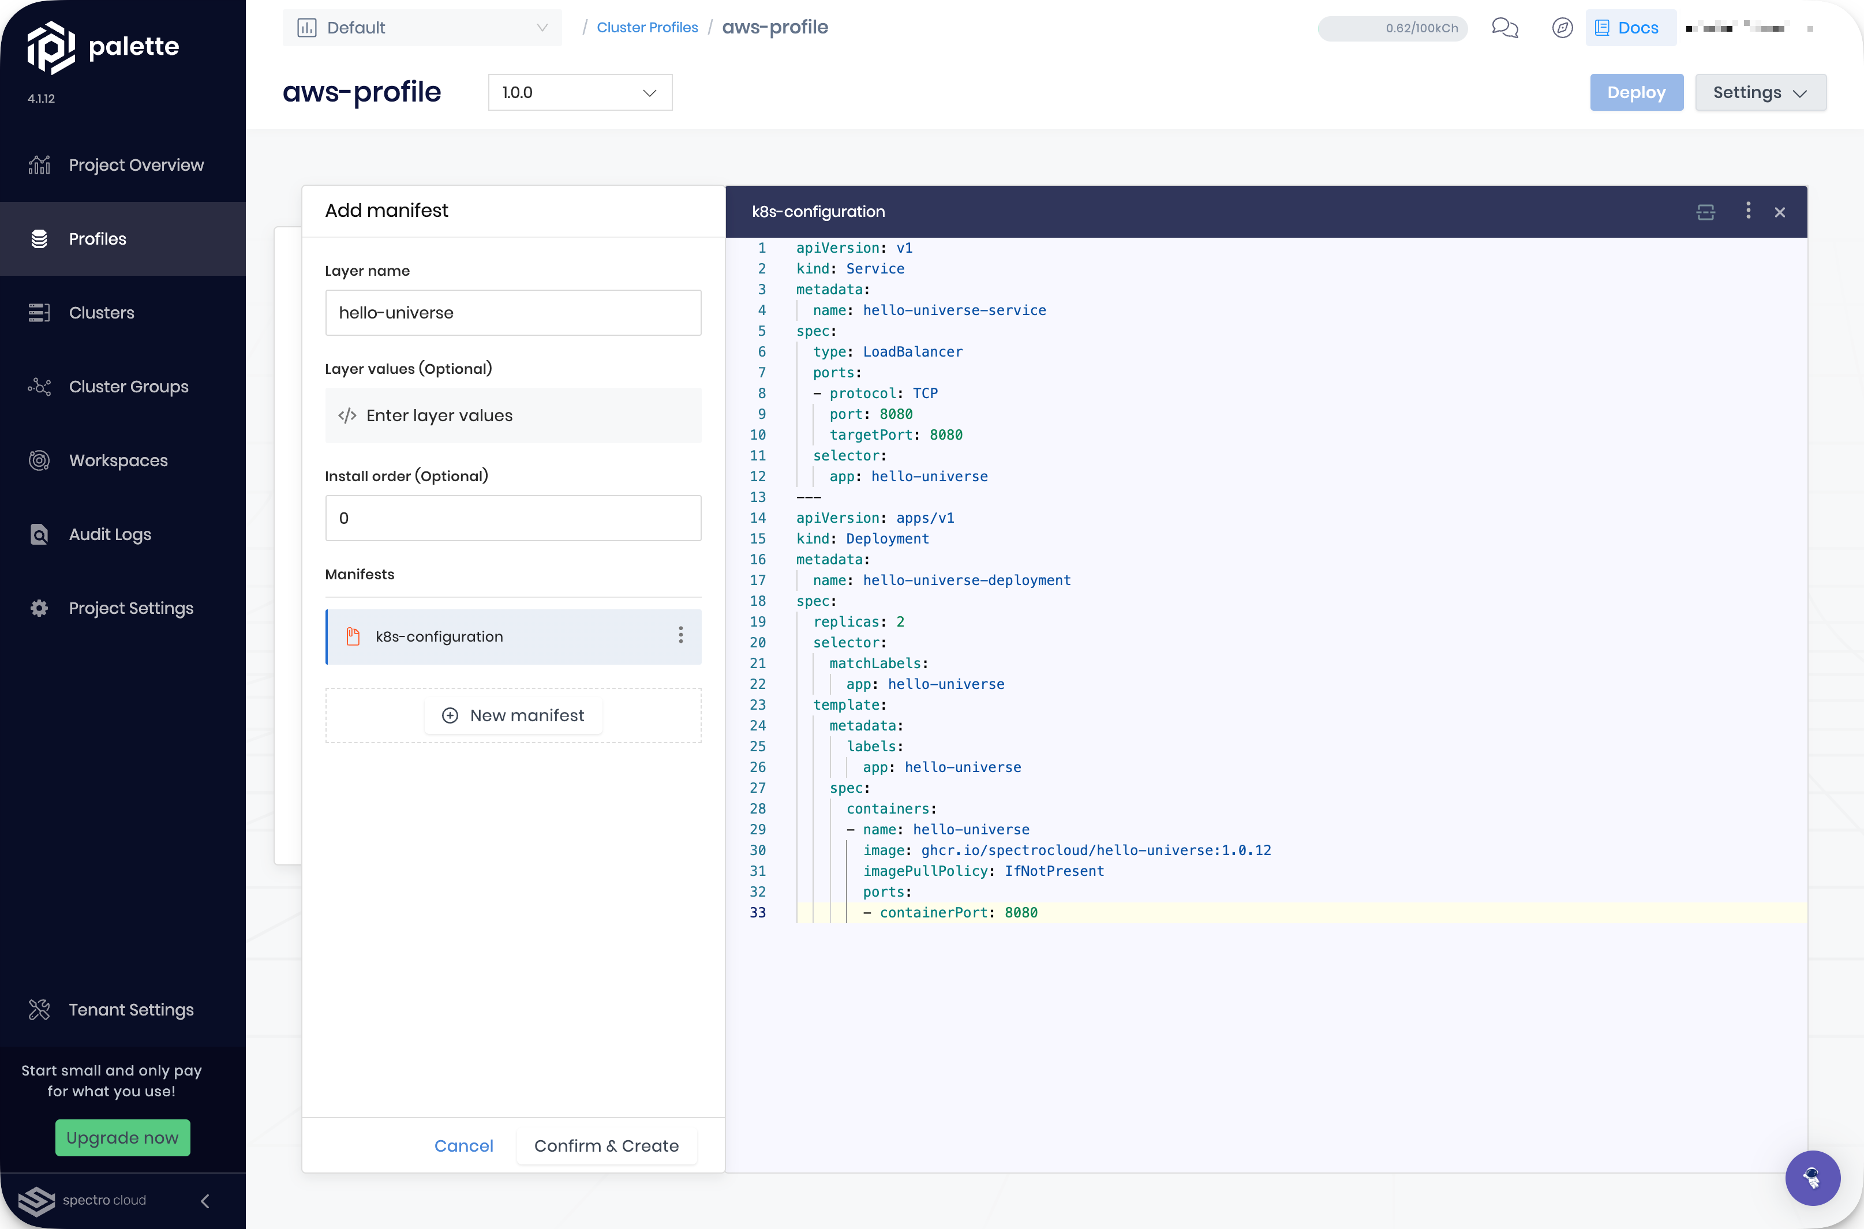Click the code brackets icon

click(x=347, y=415)
